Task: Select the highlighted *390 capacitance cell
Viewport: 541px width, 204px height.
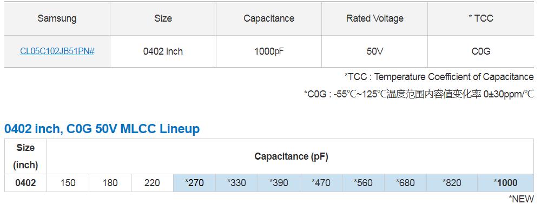Action: (279, 182)
